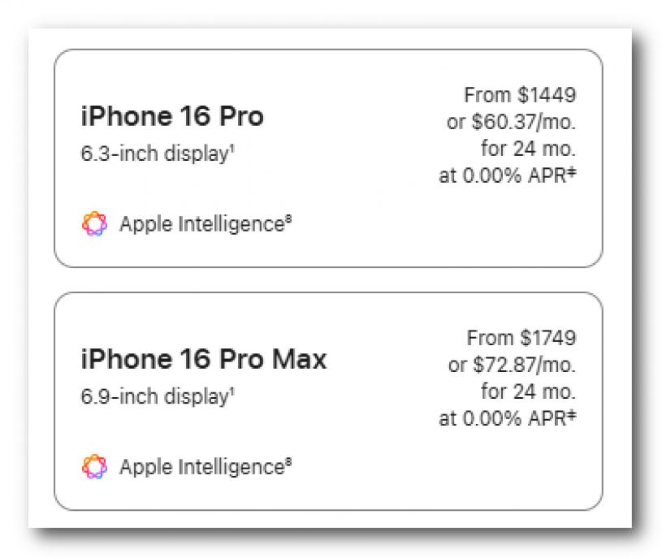
Task: Open footnote 8 in the Pro Max card
Action: click(x=288, y=462)
